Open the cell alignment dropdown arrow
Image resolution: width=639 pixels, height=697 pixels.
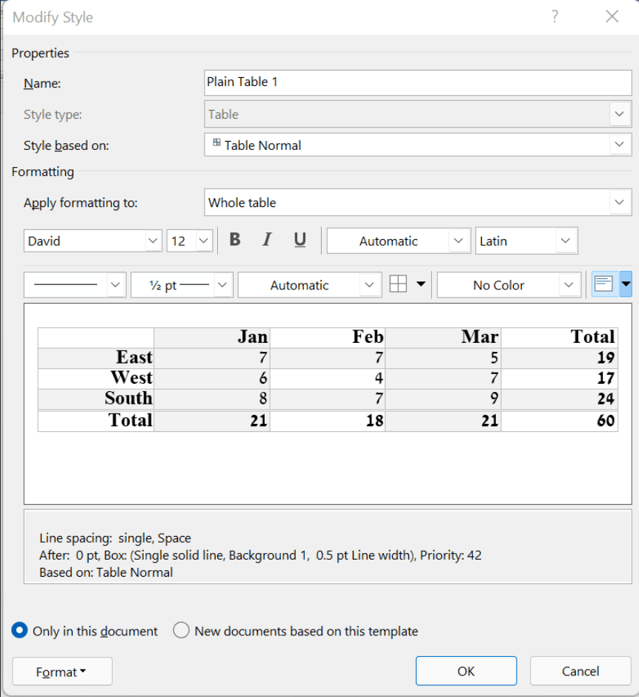pos(626,284)
